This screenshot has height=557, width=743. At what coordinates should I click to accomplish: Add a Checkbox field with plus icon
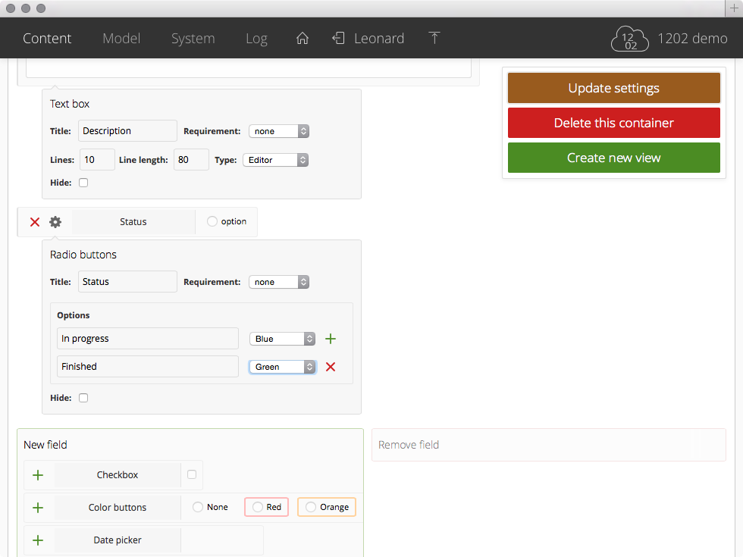[x=38, y=475]
